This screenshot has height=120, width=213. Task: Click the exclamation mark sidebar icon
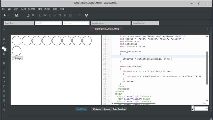tap(4, 34)
